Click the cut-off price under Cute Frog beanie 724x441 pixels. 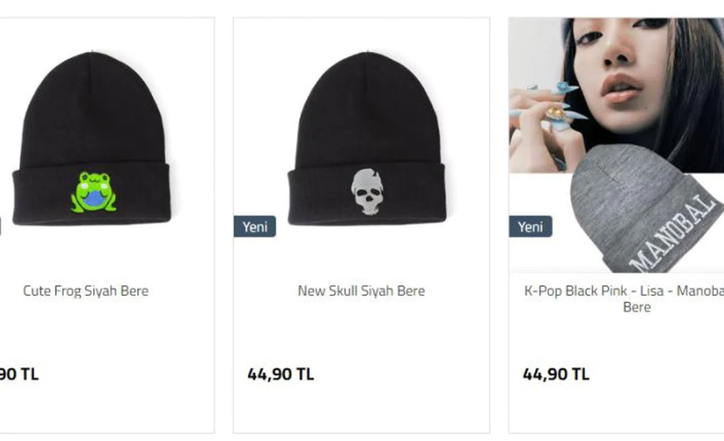19,374
